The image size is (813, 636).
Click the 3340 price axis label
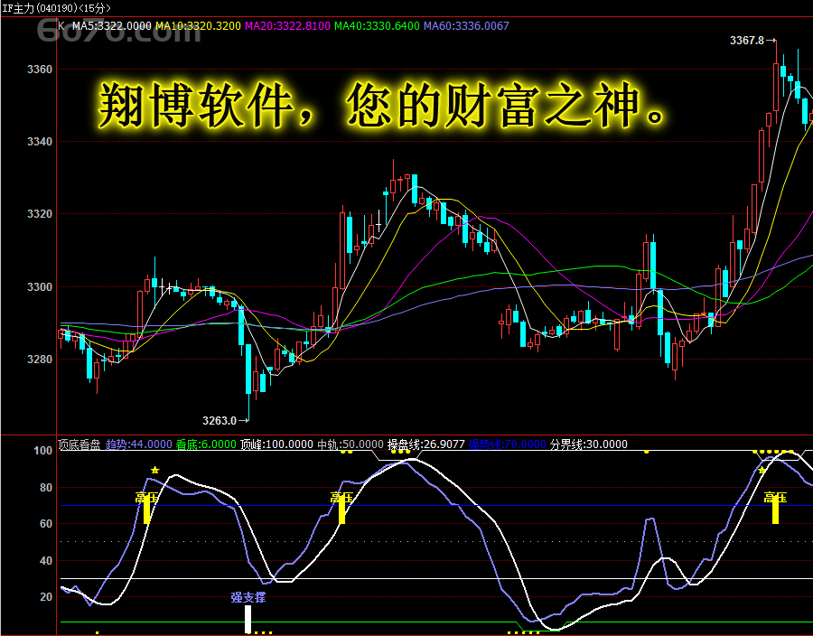click(x=40, y=142)
